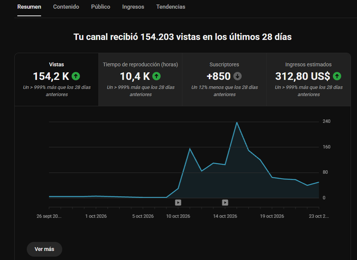Select the Vistas metric card
This screenshot has height=260, width=357.
pos(57,80)
